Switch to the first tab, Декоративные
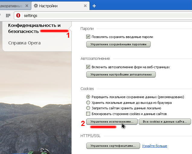192x154 pixels. (x=12, y=6)
